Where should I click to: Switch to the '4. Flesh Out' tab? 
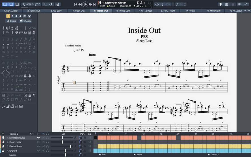point(79,11)
